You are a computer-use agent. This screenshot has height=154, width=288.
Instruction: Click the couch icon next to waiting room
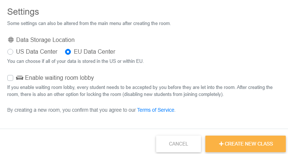[19, 78]
